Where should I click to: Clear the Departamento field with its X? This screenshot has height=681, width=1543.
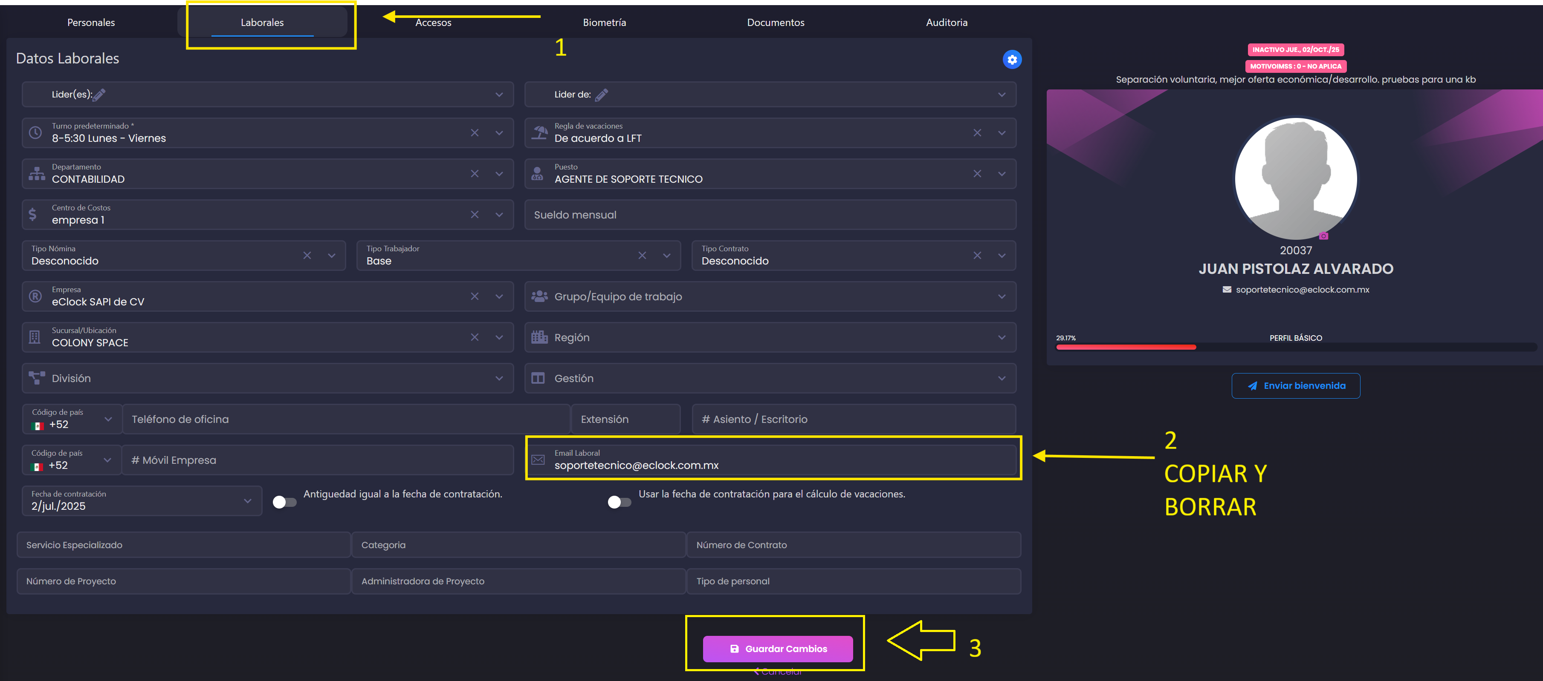click(475, 173)
